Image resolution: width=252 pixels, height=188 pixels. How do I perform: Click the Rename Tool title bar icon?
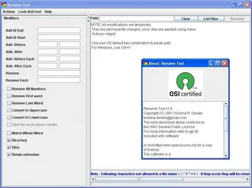click(4, 5)
